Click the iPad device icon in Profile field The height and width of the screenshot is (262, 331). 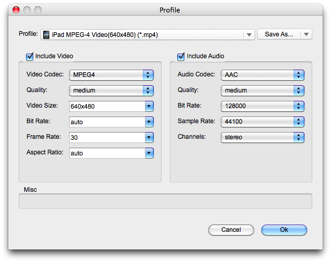[x=46, y=35]
